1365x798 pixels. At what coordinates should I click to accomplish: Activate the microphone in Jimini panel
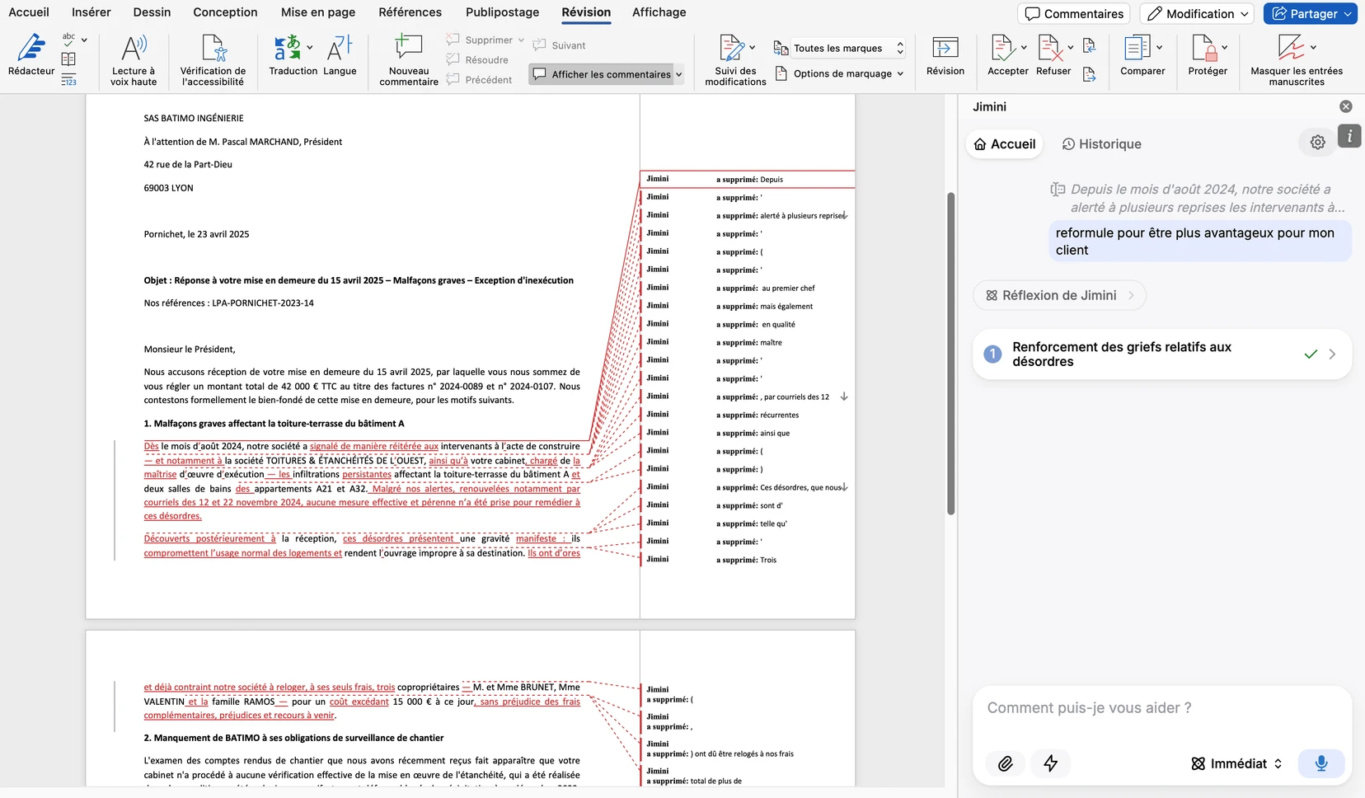(1320, 763)
